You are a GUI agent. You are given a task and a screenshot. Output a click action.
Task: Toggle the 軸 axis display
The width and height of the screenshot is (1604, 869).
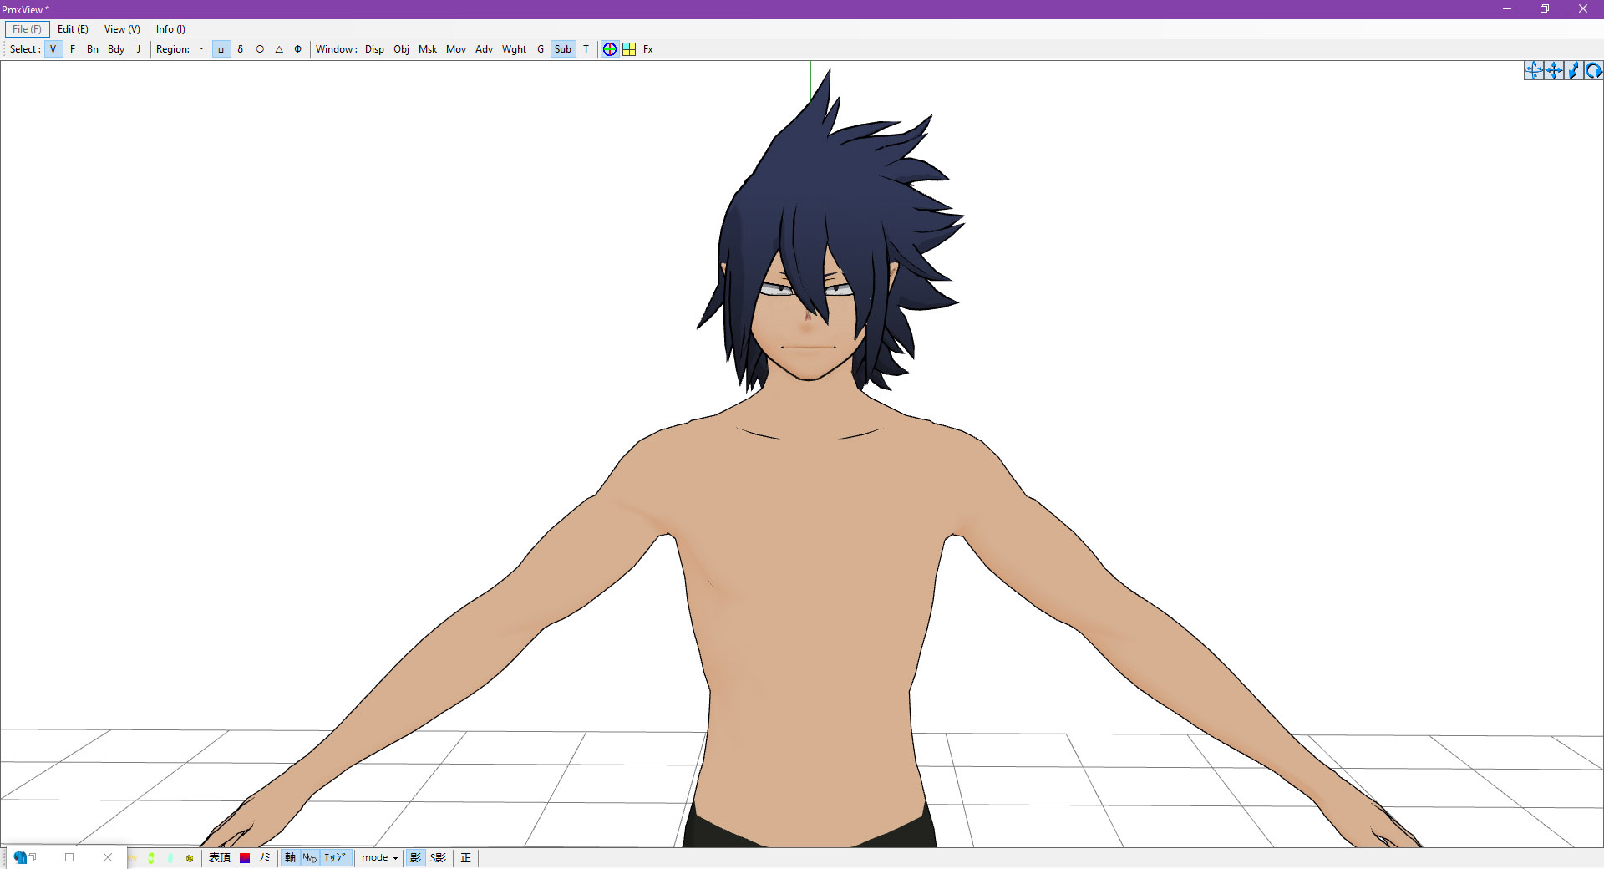point(291,858)
